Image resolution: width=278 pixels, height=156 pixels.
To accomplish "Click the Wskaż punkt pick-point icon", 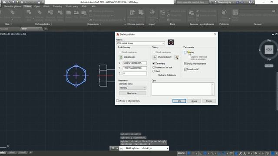I will pyautogui.click(x=121, y=57).
